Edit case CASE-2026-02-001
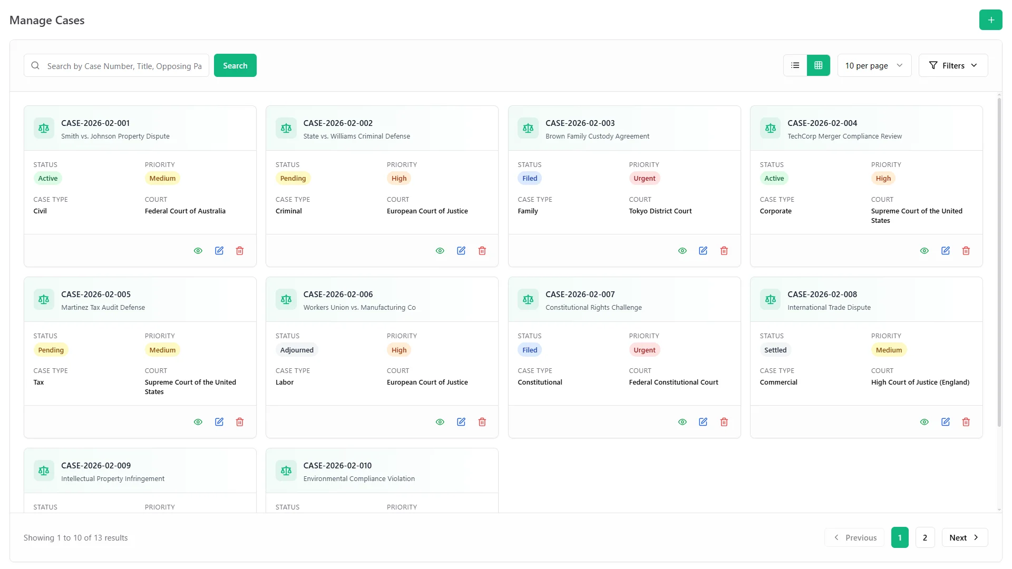This screenshot has height=569, width=1012. pyautogui.click(x=219, y=251)
